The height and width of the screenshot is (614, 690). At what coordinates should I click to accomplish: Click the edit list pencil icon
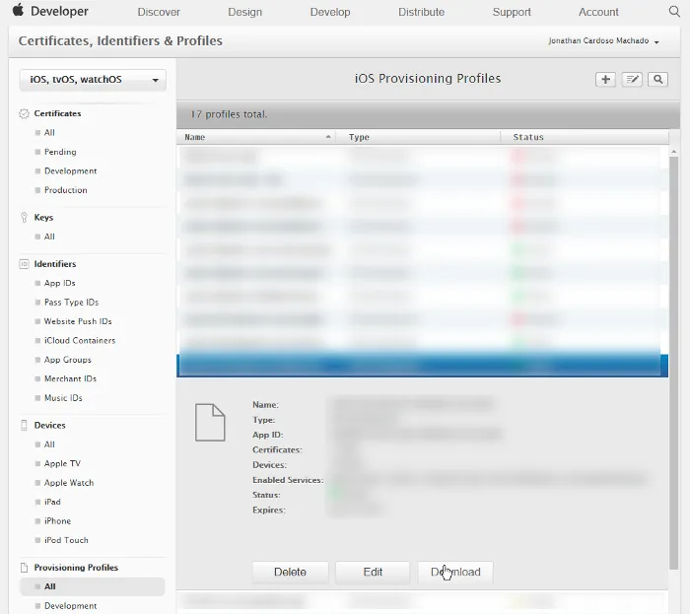pyautogui.click(x=632, y=79)
